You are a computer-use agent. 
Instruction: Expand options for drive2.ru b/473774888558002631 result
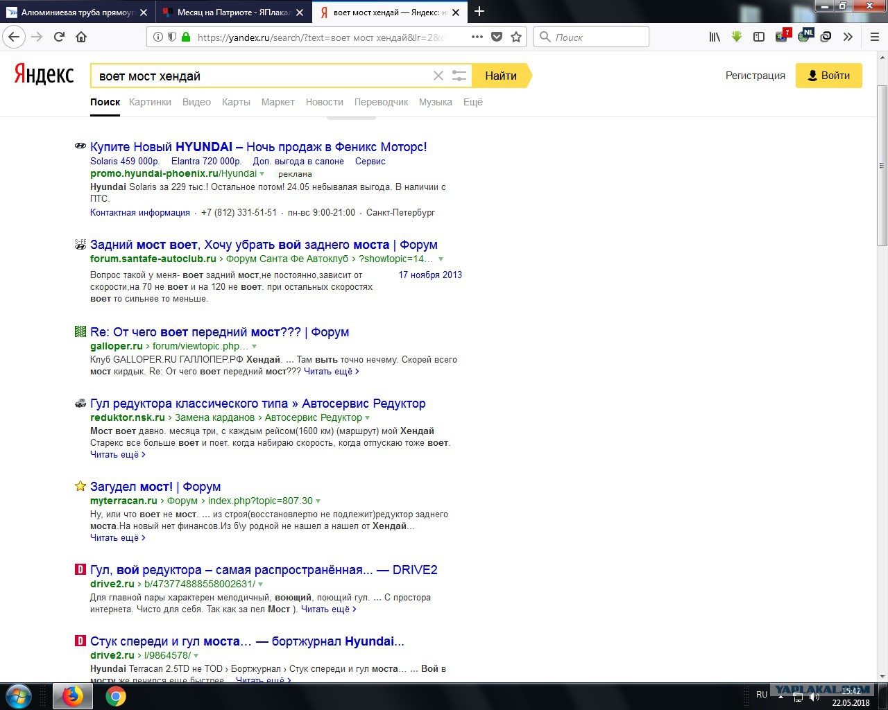coord(261,585)
